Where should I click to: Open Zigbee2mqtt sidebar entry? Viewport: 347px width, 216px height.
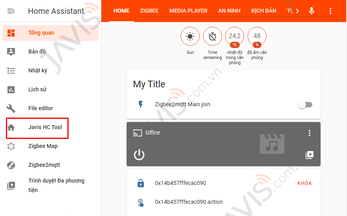coord(50,165)
